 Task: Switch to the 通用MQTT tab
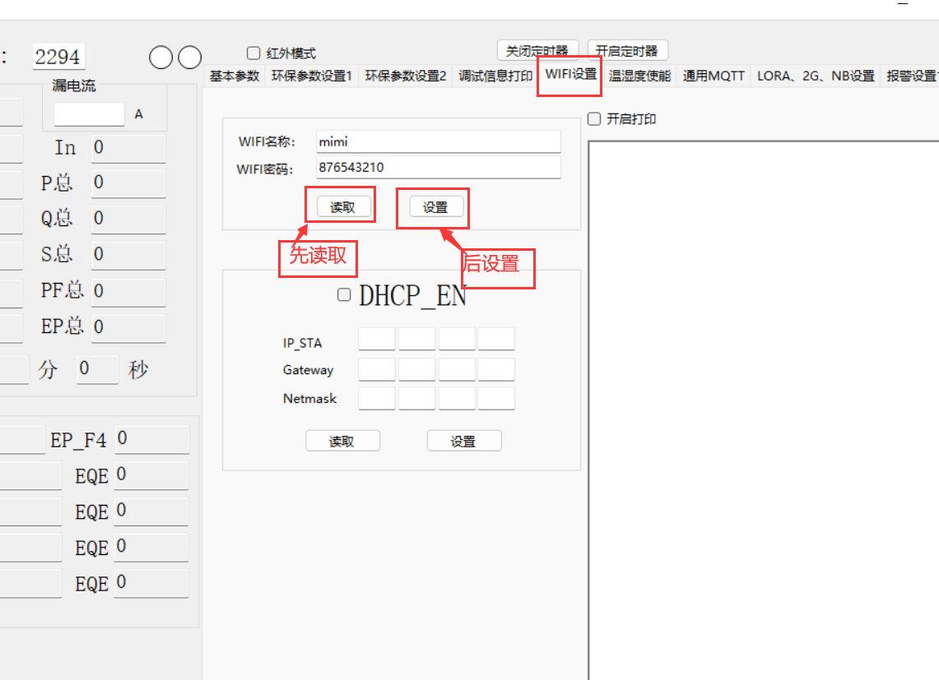tap(714, 76)
